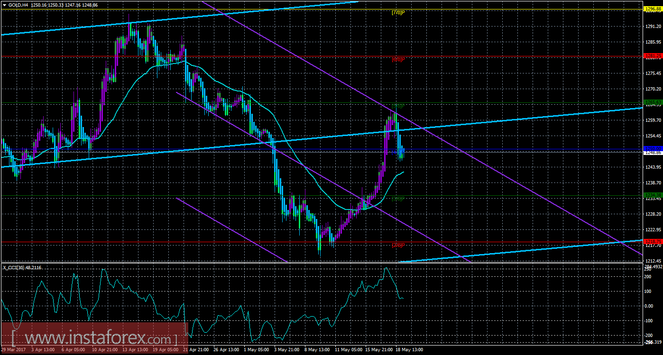Screen dimensions: 663x355
Task: Click the red 1218.75 price tag
Action: 653,242
